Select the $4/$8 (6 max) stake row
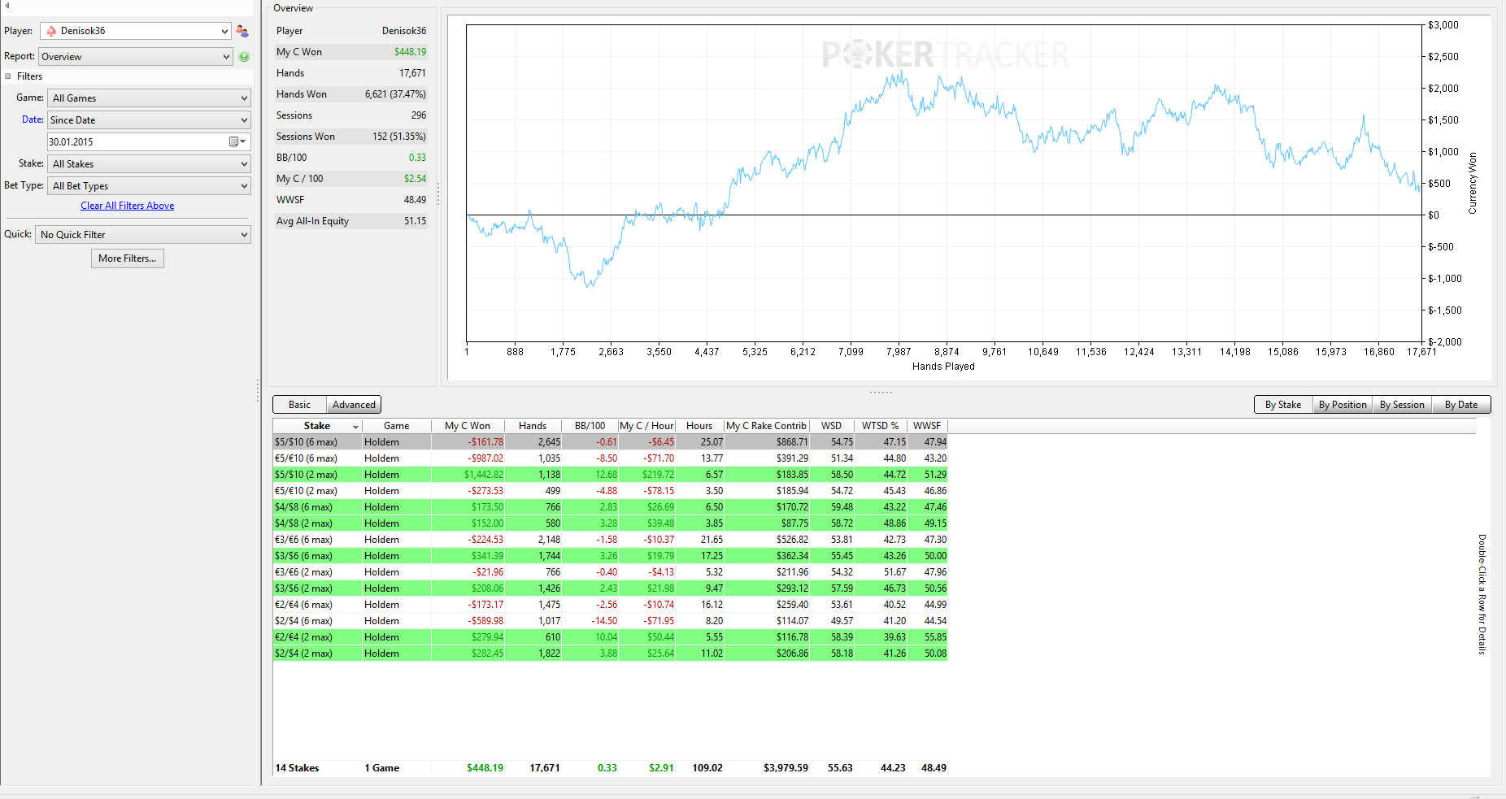The image size is (1506, 799). point(610,507)
